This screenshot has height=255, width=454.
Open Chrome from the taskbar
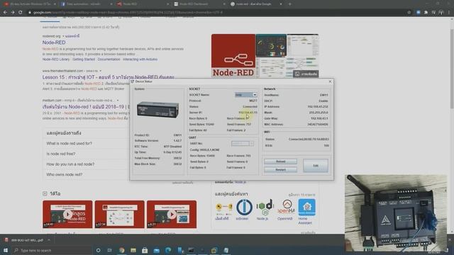pyautogui.click(x=121, y=250)
